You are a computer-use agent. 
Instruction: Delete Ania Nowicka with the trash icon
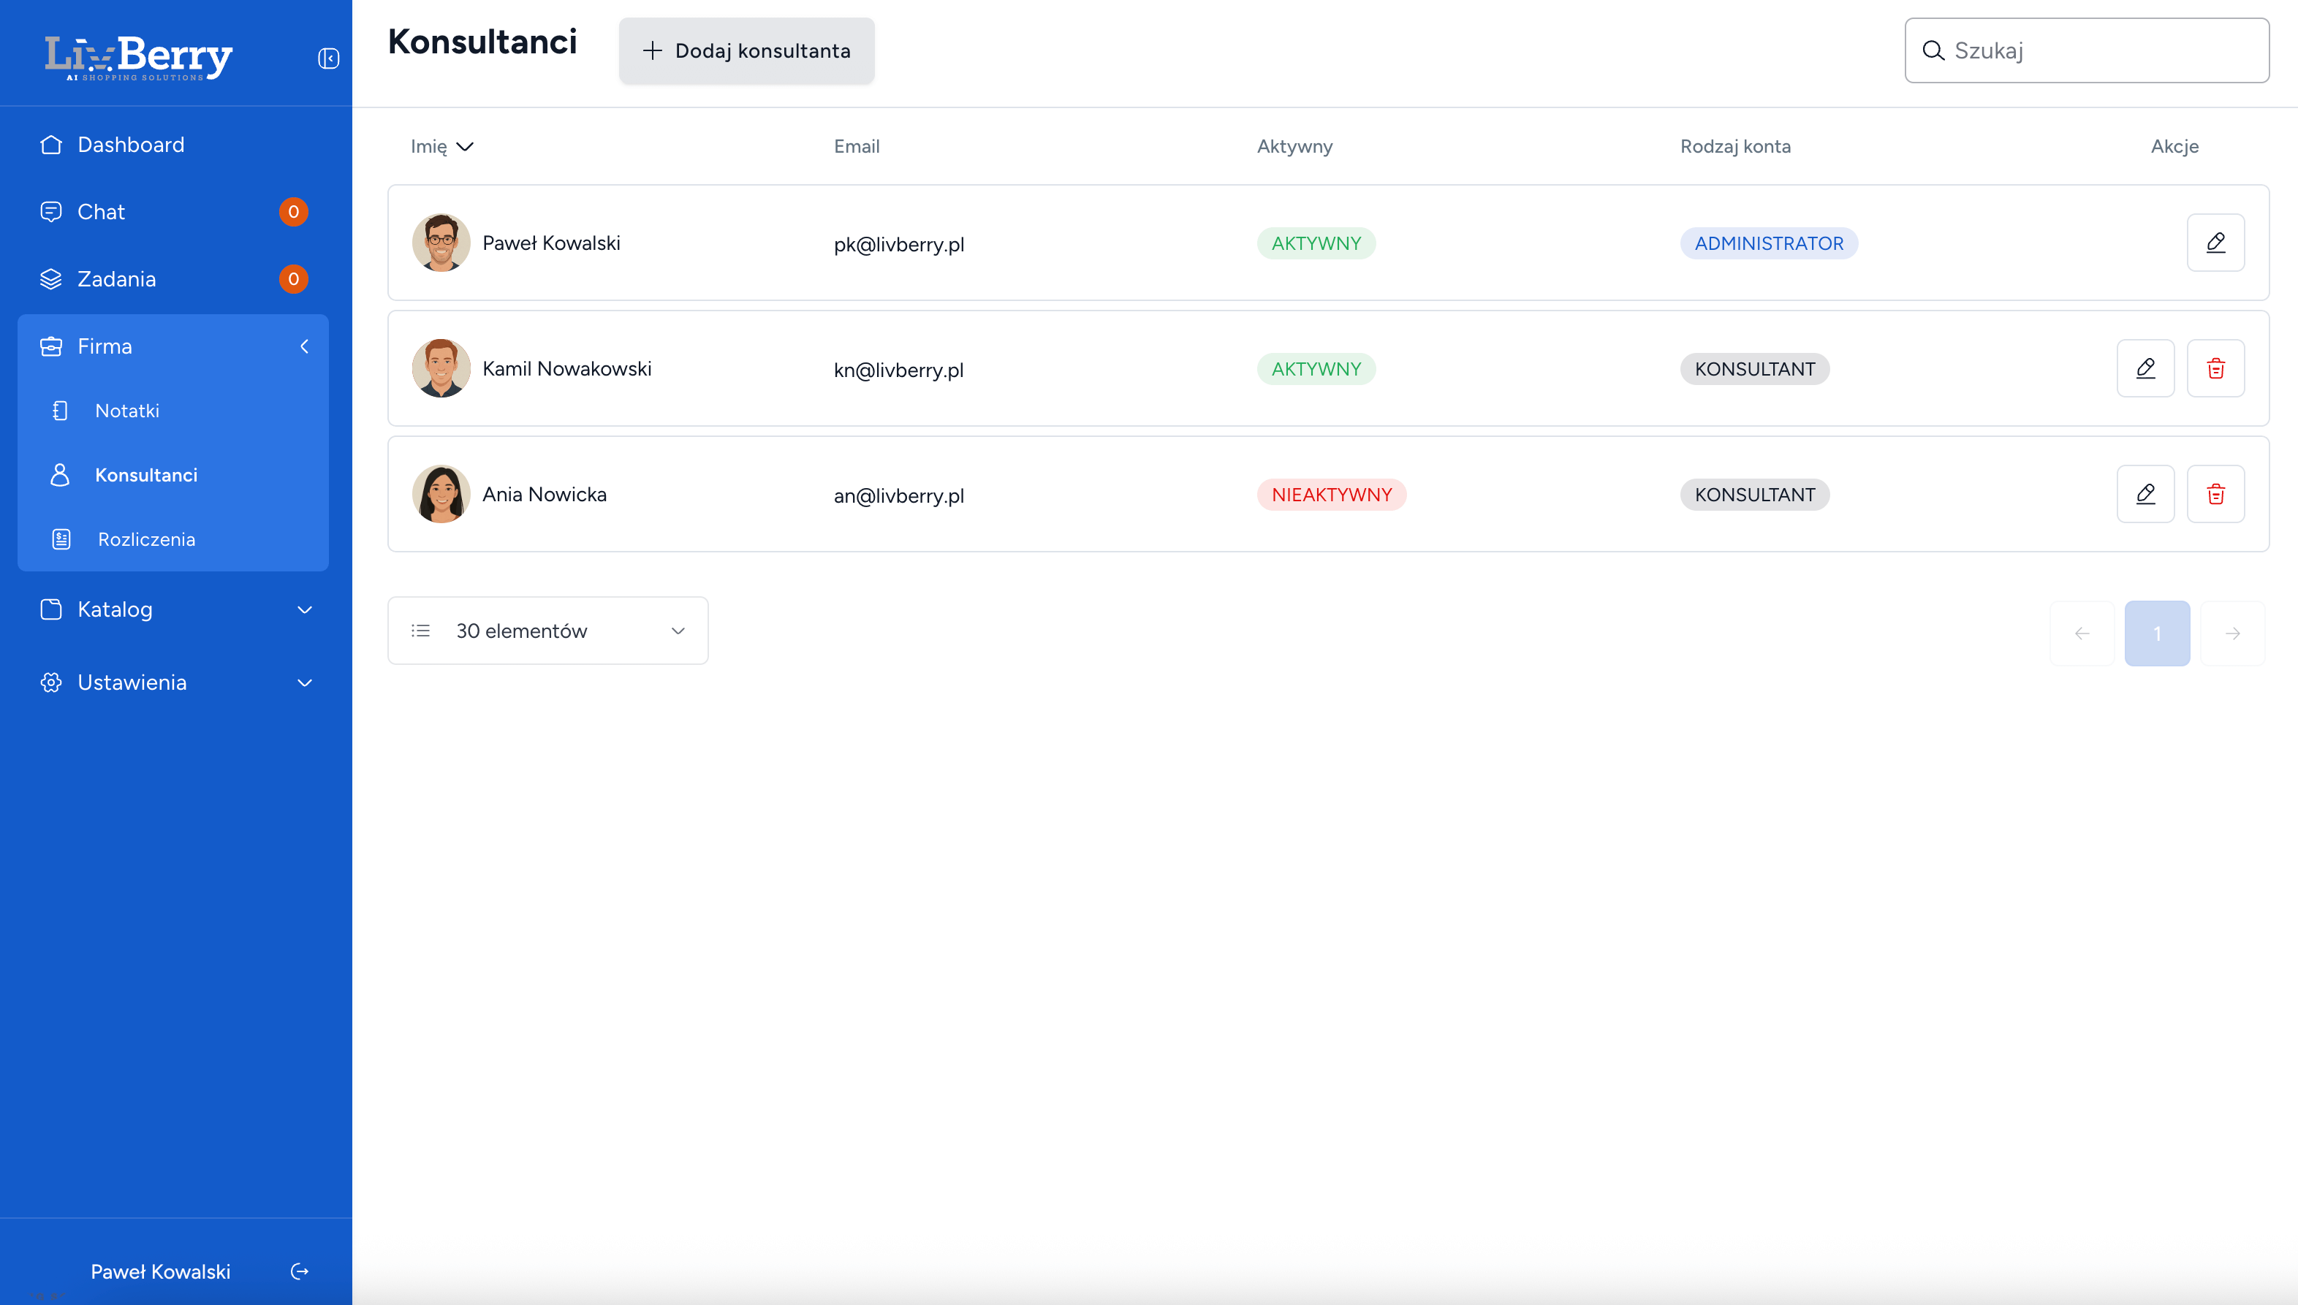click(x=2215, y=494)
